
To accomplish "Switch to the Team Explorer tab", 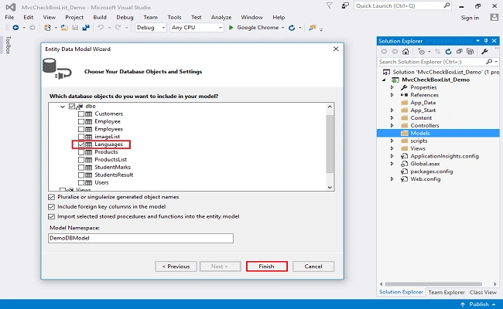I will (x=447, y=292).
